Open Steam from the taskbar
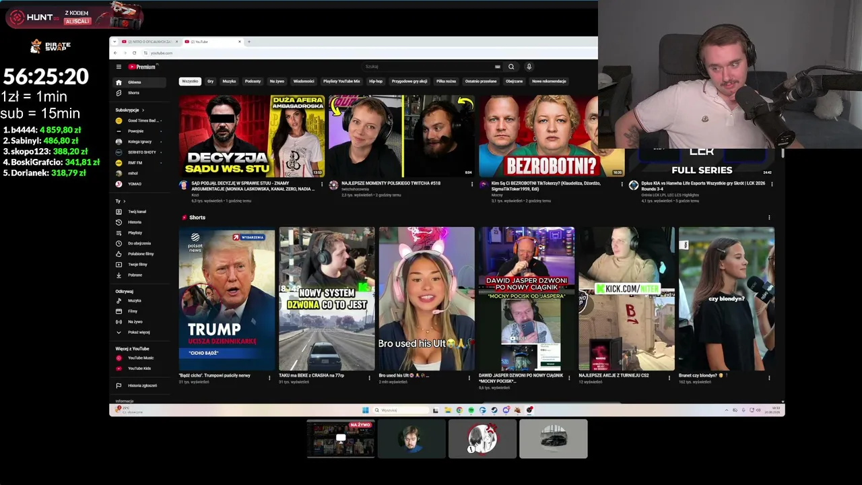The height and width of the screenshot is (485, 862). coord(494,410)
